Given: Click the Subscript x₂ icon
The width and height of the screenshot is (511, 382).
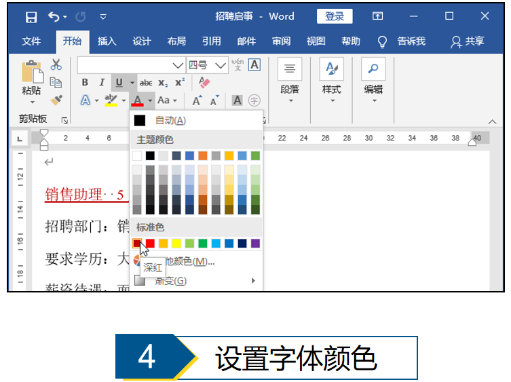Looking at the screenshot, I should [163, 83].
